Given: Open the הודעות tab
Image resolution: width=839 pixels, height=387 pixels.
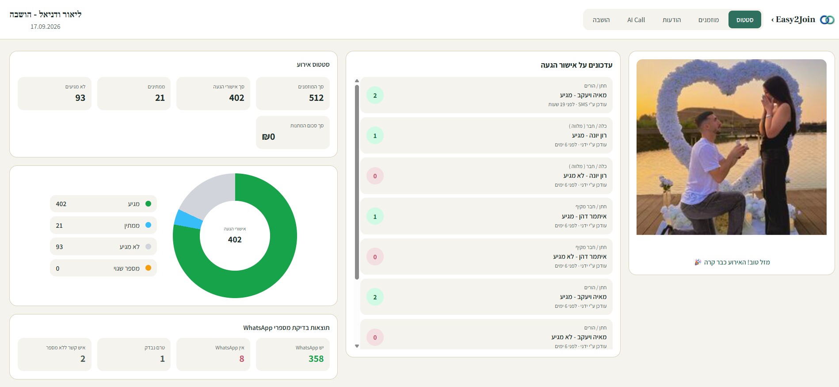Looking at the screenshot, I should click(x=671, y=20).
